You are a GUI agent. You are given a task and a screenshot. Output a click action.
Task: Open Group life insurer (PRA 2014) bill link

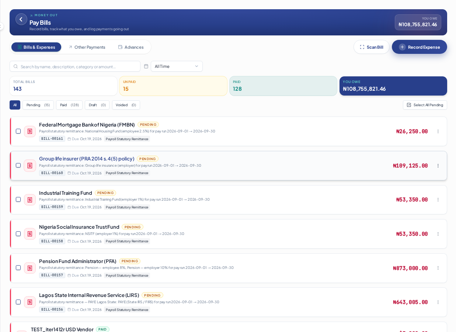pyautogui.click(x=87, y=159)
